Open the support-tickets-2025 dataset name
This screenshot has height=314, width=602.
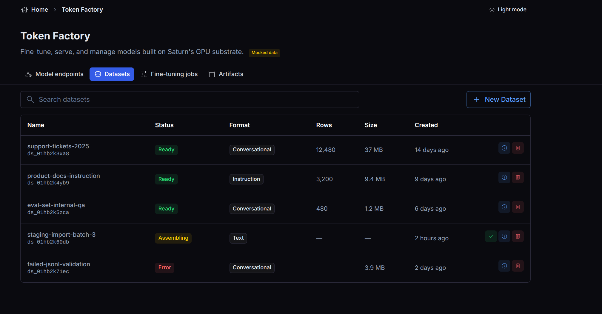(58, 146)
